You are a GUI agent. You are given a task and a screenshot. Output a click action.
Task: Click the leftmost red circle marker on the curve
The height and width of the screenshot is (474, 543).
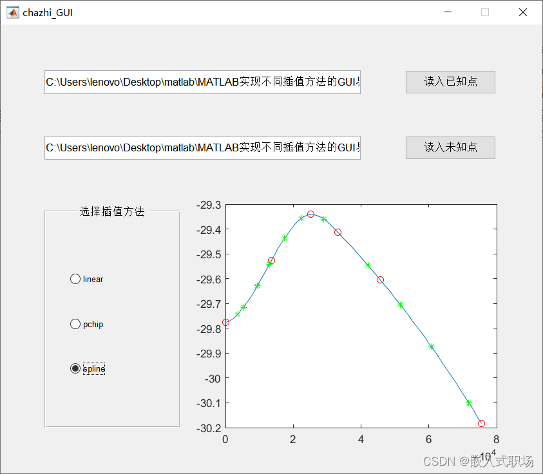point(227,321)
